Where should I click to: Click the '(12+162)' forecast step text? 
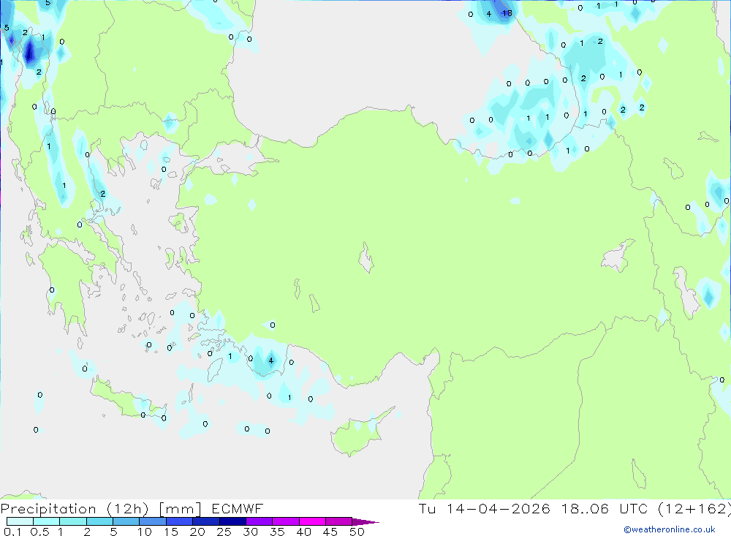694,508
